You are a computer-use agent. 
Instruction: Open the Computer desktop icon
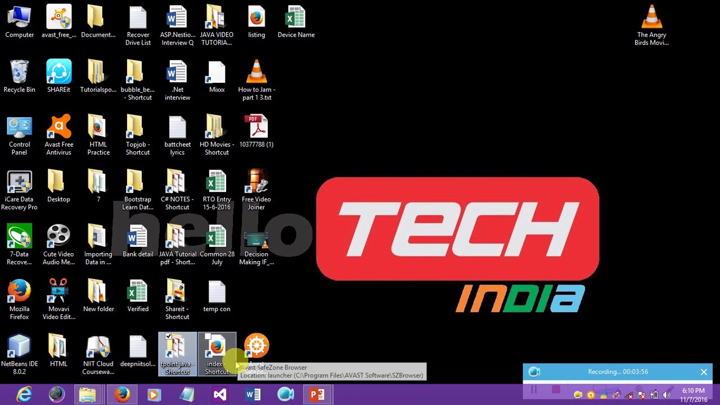tap(19, 22)
